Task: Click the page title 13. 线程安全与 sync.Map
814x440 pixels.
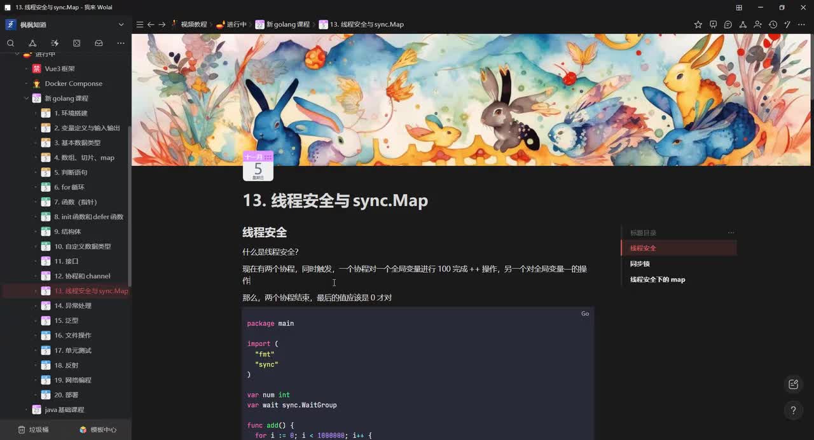Action: coord(335,200)
